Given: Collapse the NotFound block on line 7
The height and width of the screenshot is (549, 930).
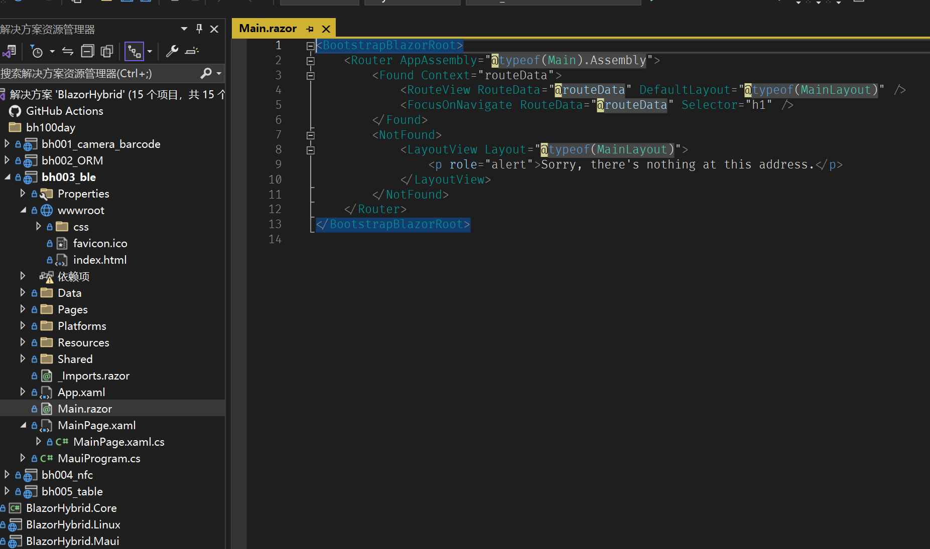Looking at the screenshot, I should 311,135.
